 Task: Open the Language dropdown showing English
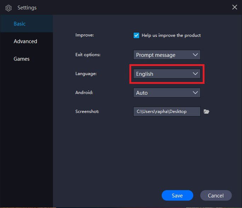166,74
